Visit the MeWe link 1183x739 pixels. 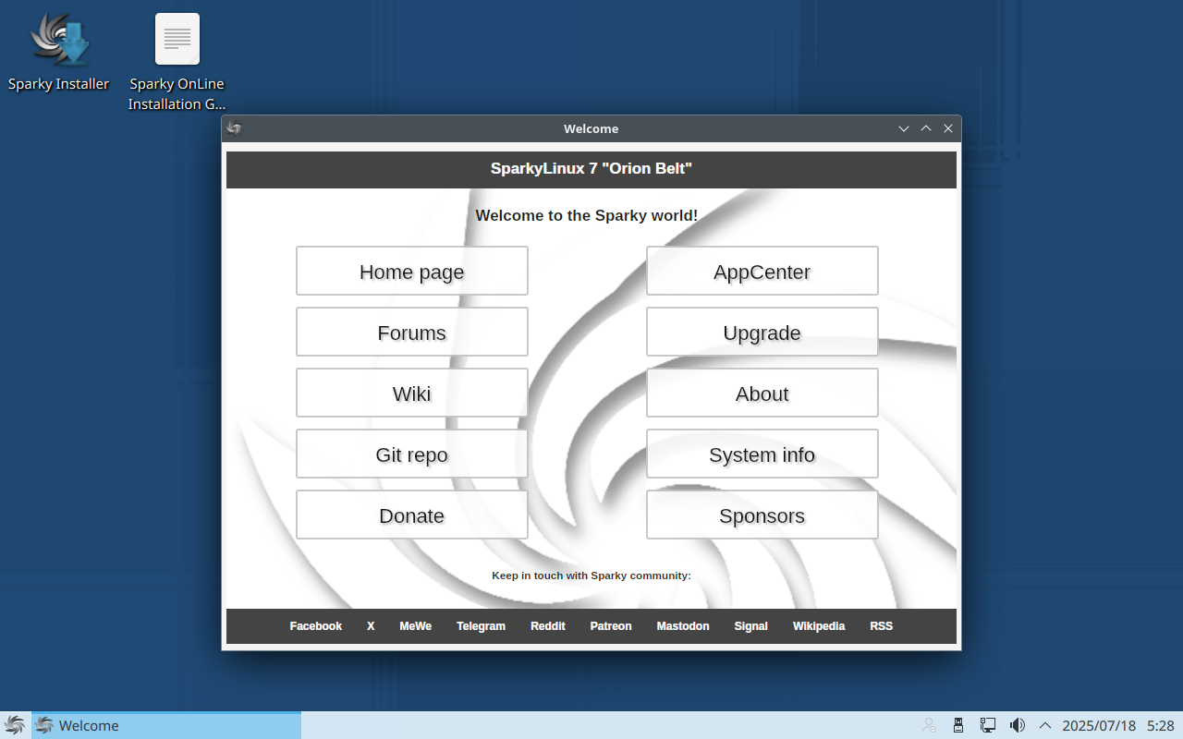416,626
